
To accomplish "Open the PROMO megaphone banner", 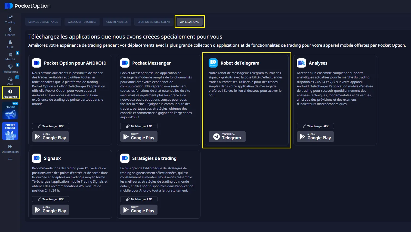I will pos(10,111).
